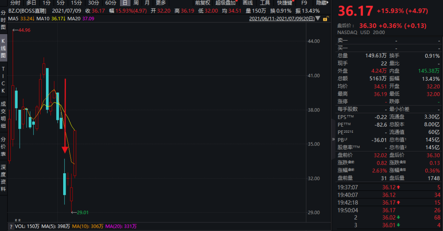The height and width of the screenshot is (231, 443).
Task: Open the TICK sidebar view
Action: [x=3, y=80]
